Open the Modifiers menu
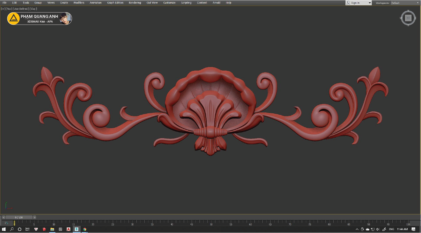421x233 pixels. [79, 3]
